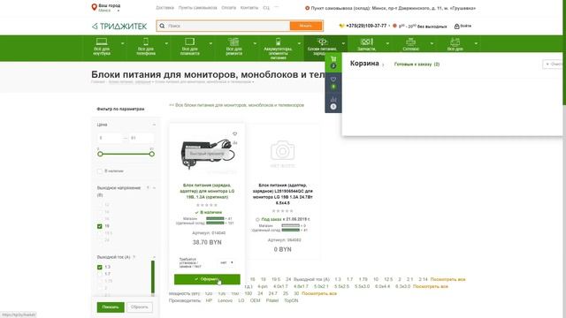Open the Контакты top menu link

[x=249, y=8]
